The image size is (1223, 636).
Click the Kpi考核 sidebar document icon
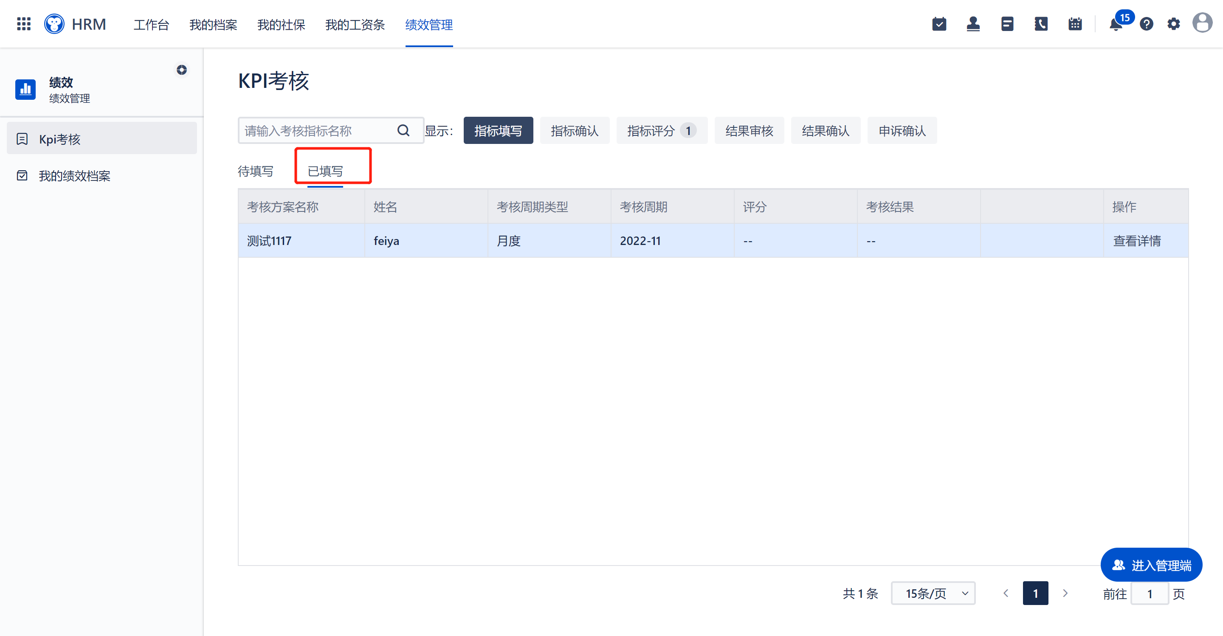click(22, 139)
